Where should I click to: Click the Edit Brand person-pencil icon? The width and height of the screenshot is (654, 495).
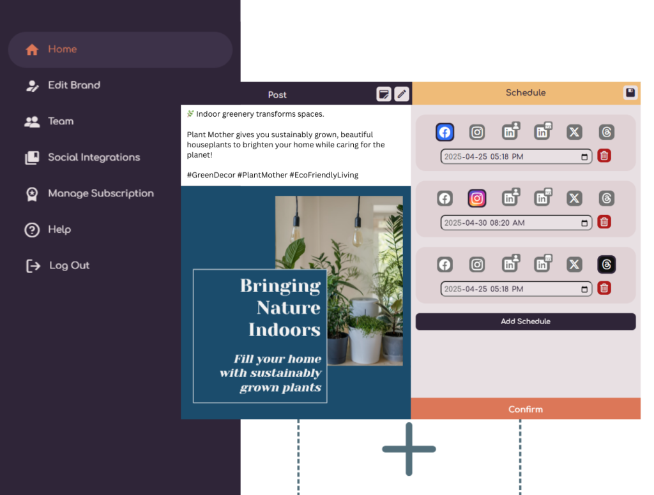tap(32, 86)
